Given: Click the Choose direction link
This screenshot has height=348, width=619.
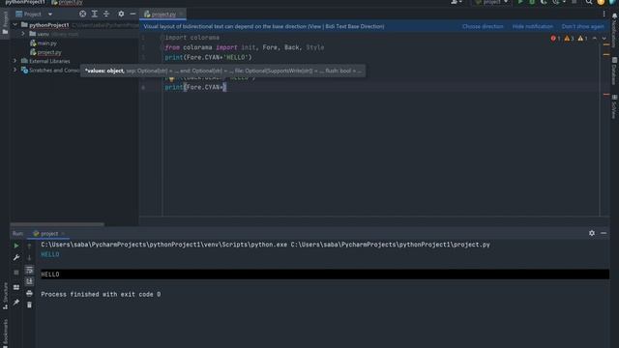Looking at the screenshot, I should [x=483, y=26].
